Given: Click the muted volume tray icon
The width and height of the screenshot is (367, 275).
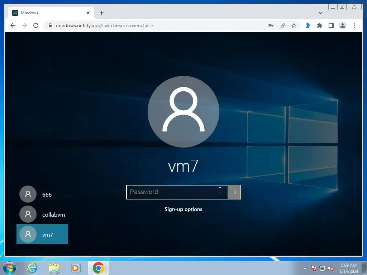Looking at the screenshot, I should (331, 268).
